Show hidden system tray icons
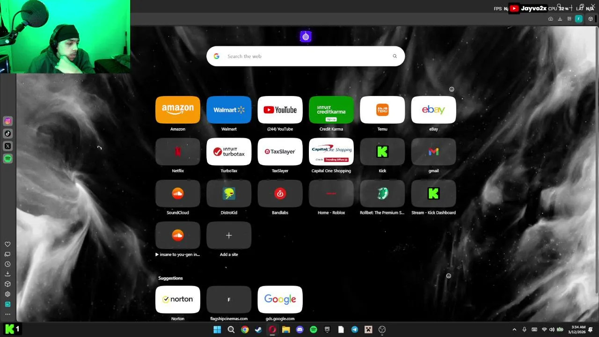The height and width of the screenshot is (337, 599). pos(514,330)
